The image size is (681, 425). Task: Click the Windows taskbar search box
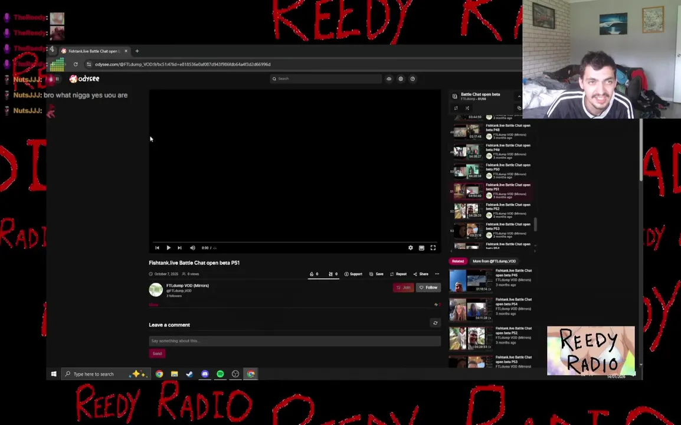click(106, 374)
